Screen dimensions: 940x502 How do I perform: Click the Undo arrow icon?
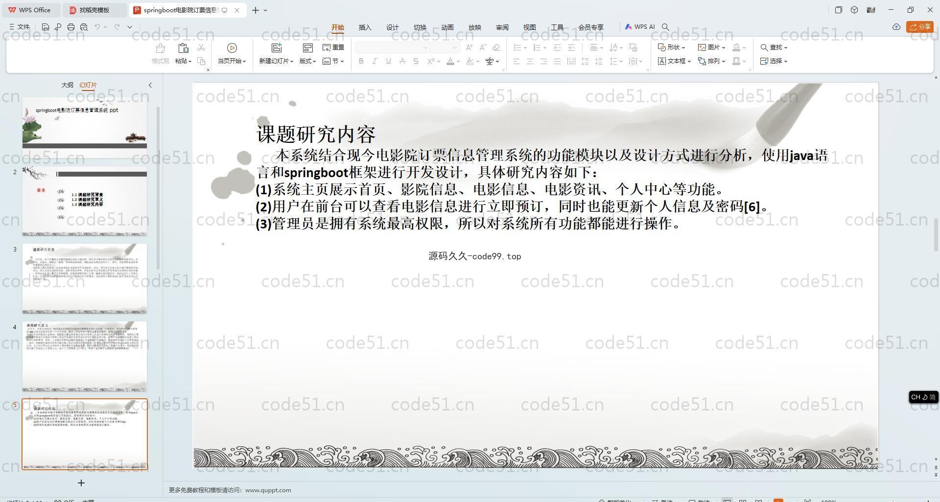(x=97, y=27)
